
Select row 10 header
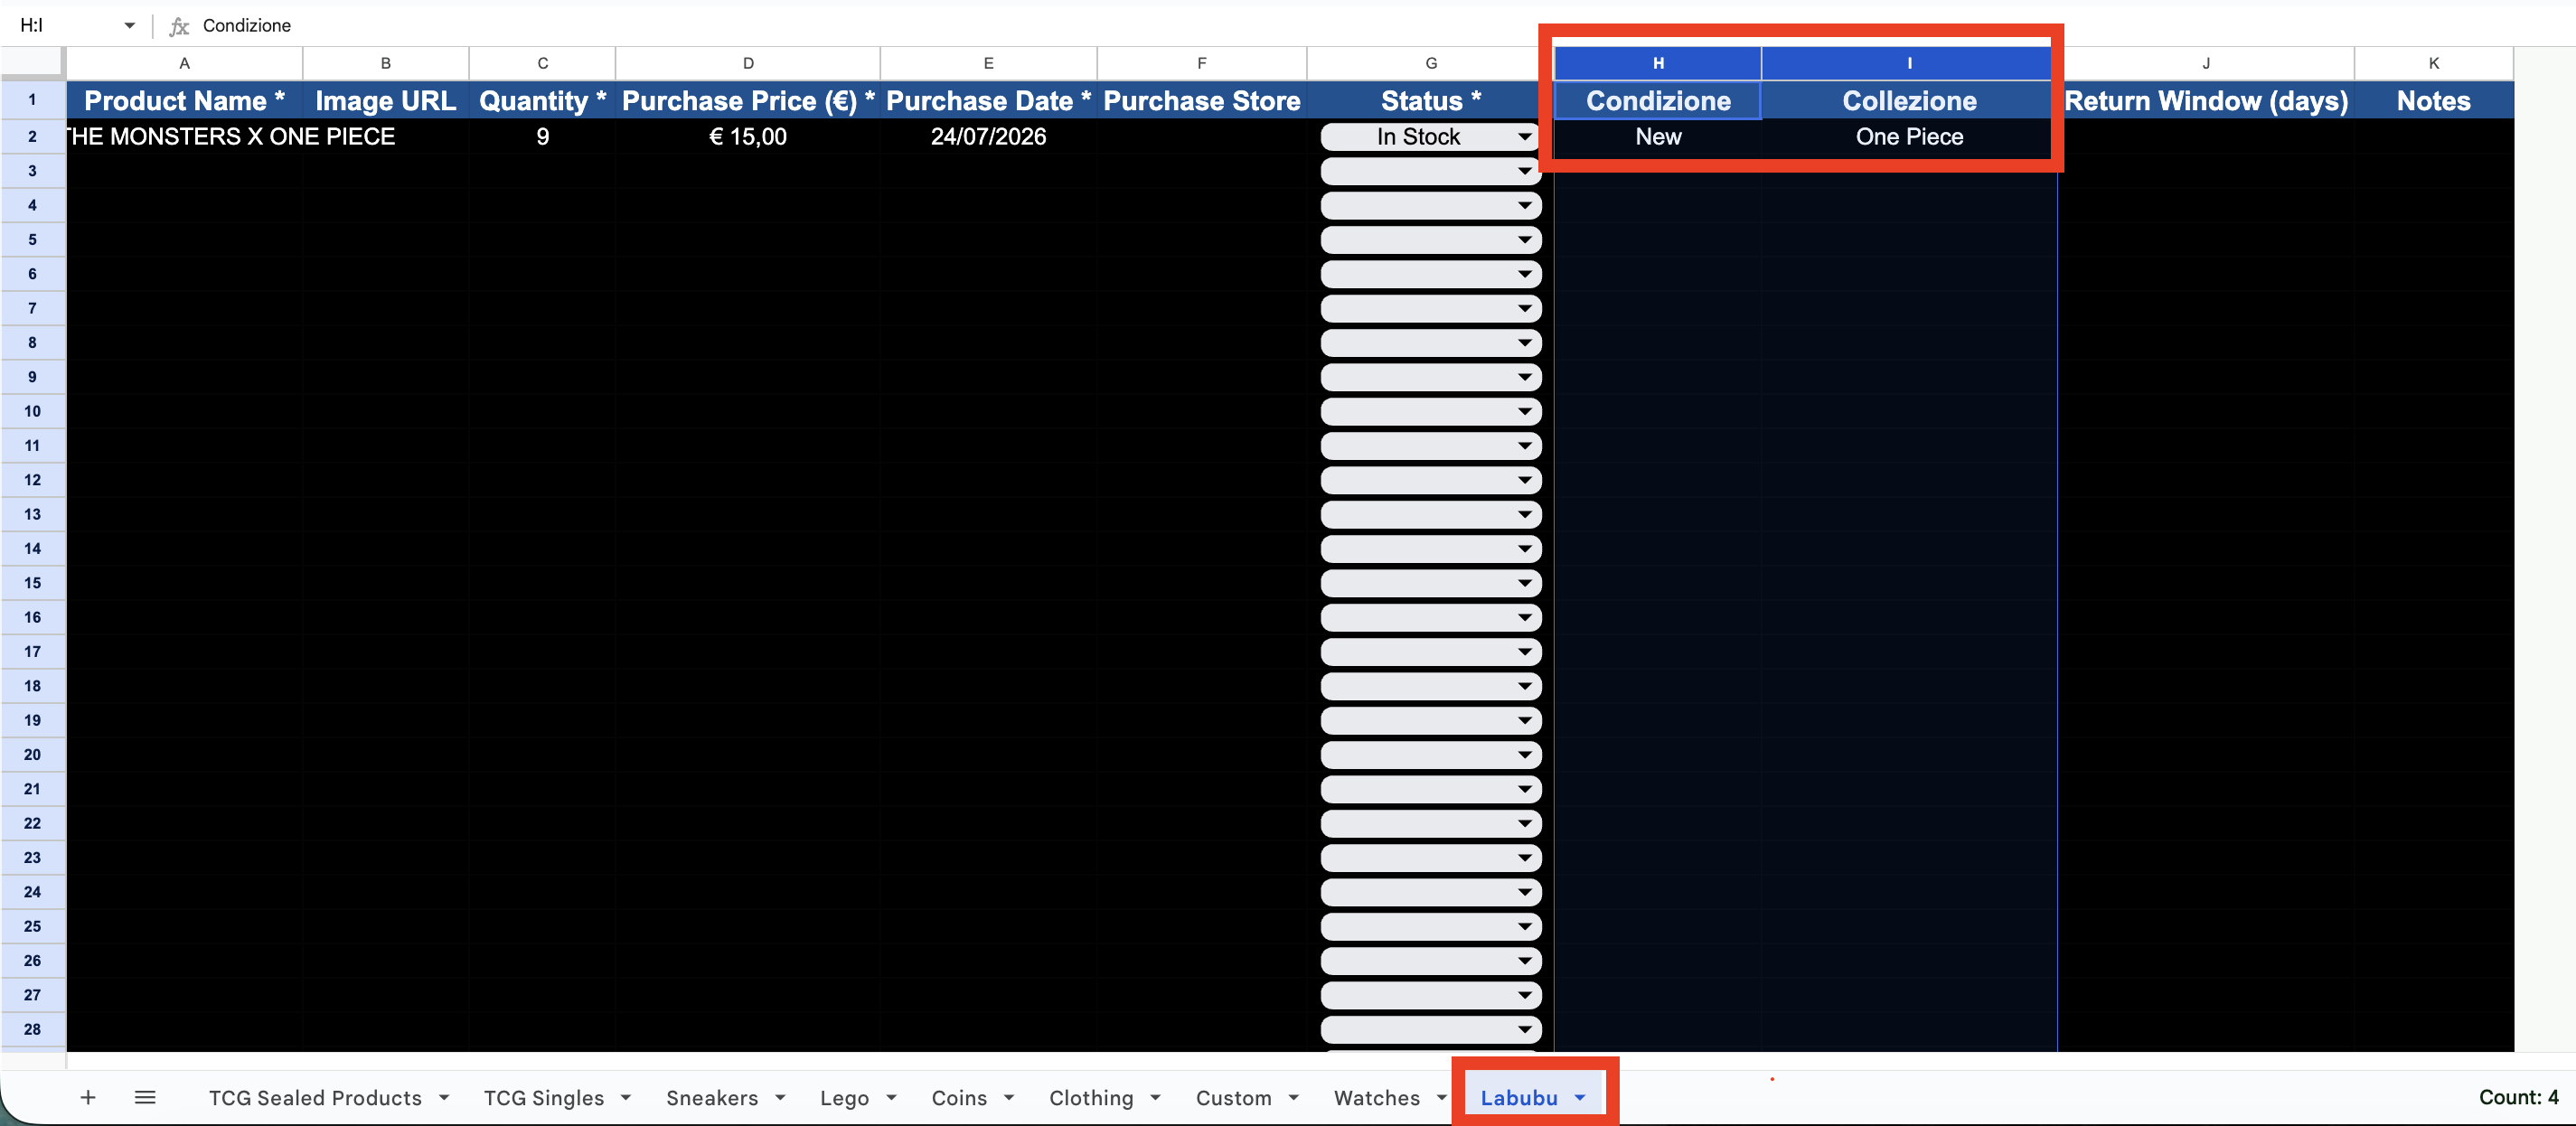32,411
